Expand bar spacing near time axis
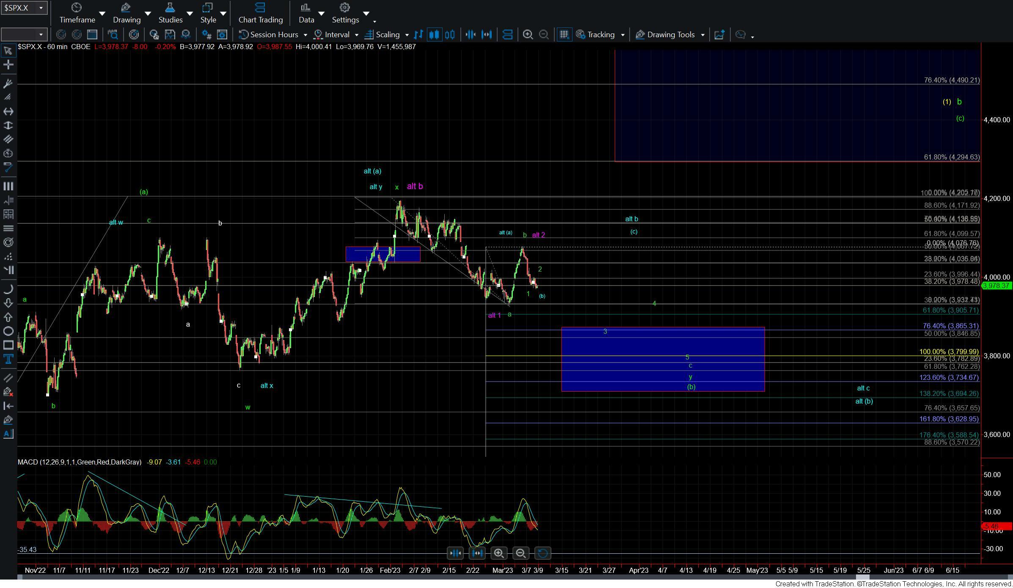1013x588 pixels. 477,553
